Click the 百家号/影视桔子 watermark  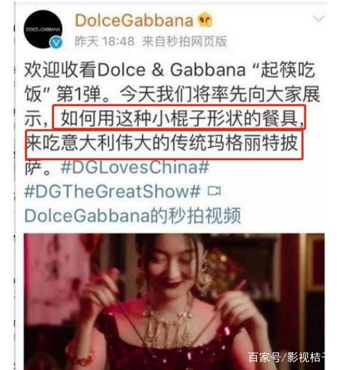click(x=286, y=357)
